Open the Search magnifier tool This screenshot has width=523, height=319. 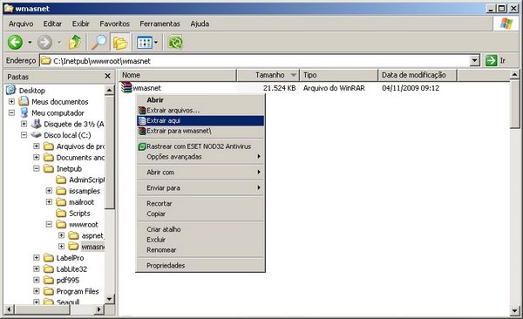click(x=98, y=43)
